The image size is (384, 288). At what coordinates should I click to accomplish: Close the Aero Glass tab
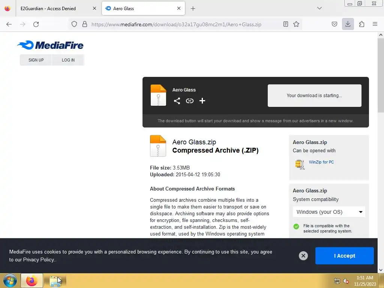coord(179,8)
